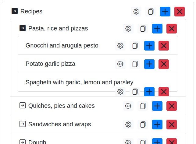Image resolution: width=196 pixels, height=144 pixels.
Task: Expand the Sandwiches and wraps node
Action: point(23,124)
